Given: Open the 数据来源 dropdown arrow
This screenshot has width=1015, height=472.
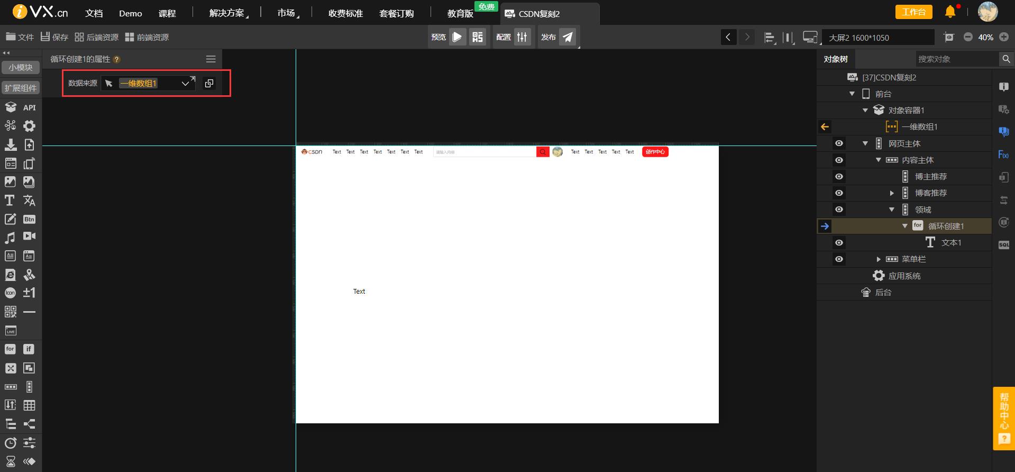Looking at the screenshot, I should 185,84.
